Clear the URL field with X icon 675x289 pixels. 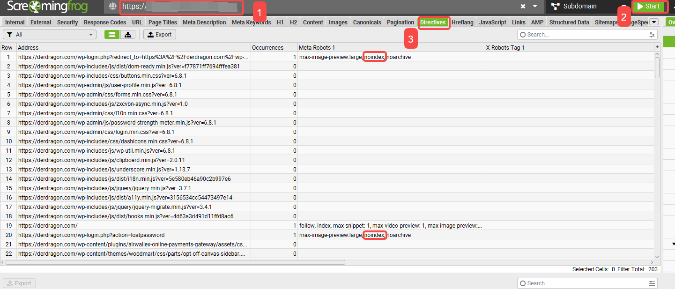[523, 7]
